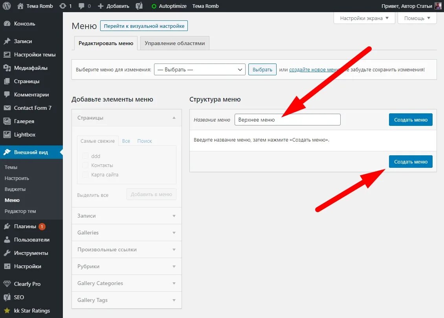Expand the Произвольные ссылки panel arrow

[x=174, y=250]
